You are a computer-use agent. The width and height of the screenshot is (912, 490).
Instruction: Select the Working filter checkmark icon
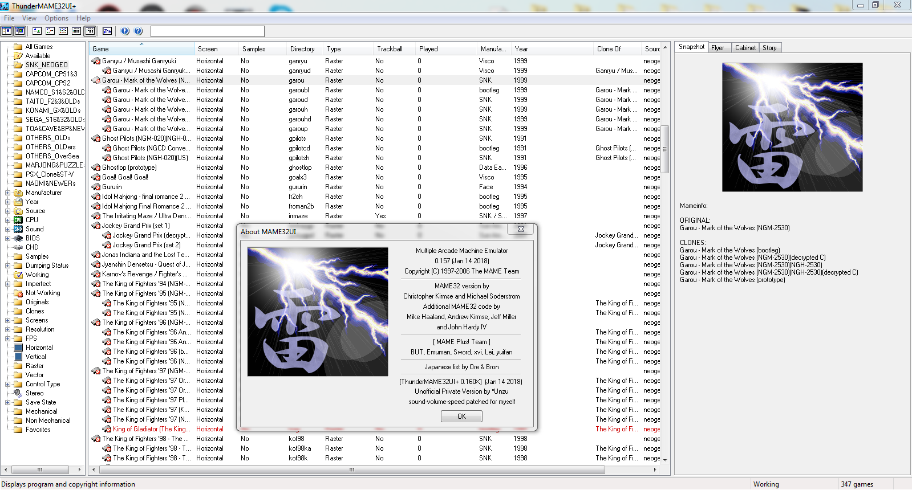(18, 275)
